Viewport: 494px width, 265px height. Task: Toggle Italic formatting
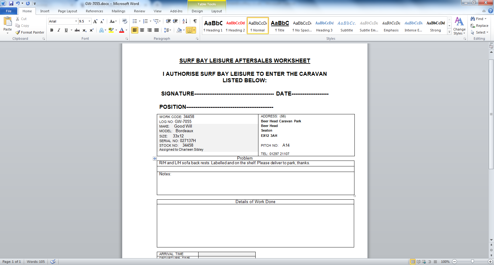tap(59, 30)
